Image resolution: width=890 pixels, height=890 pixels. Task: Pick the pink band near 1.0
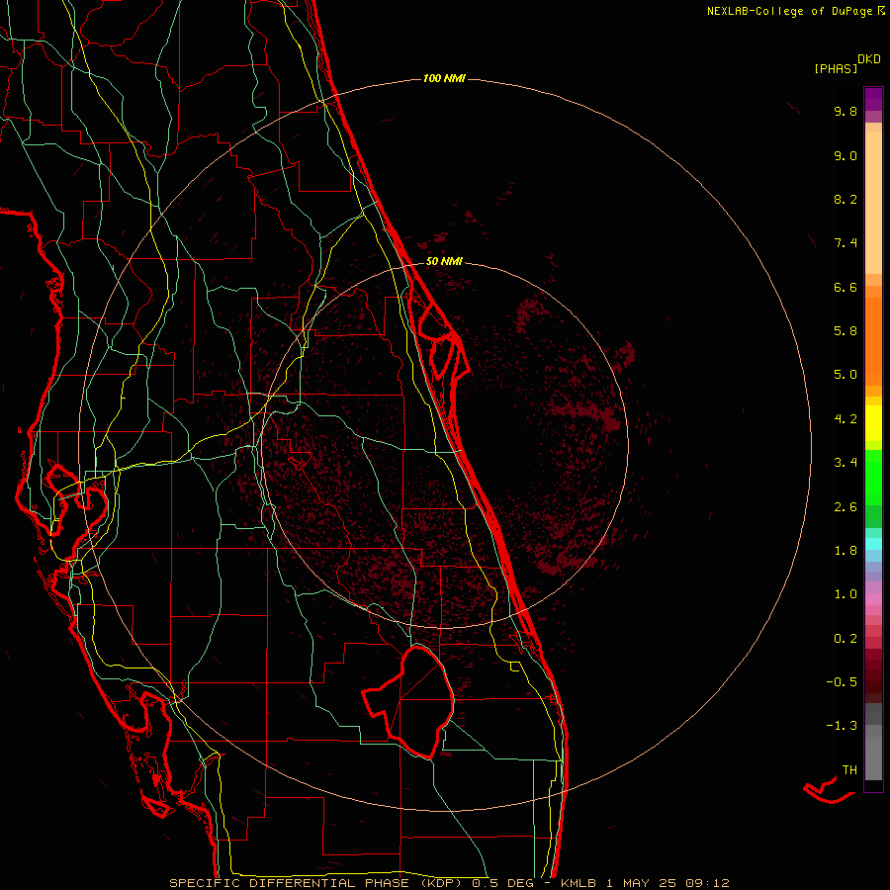[x=873, y=599]
